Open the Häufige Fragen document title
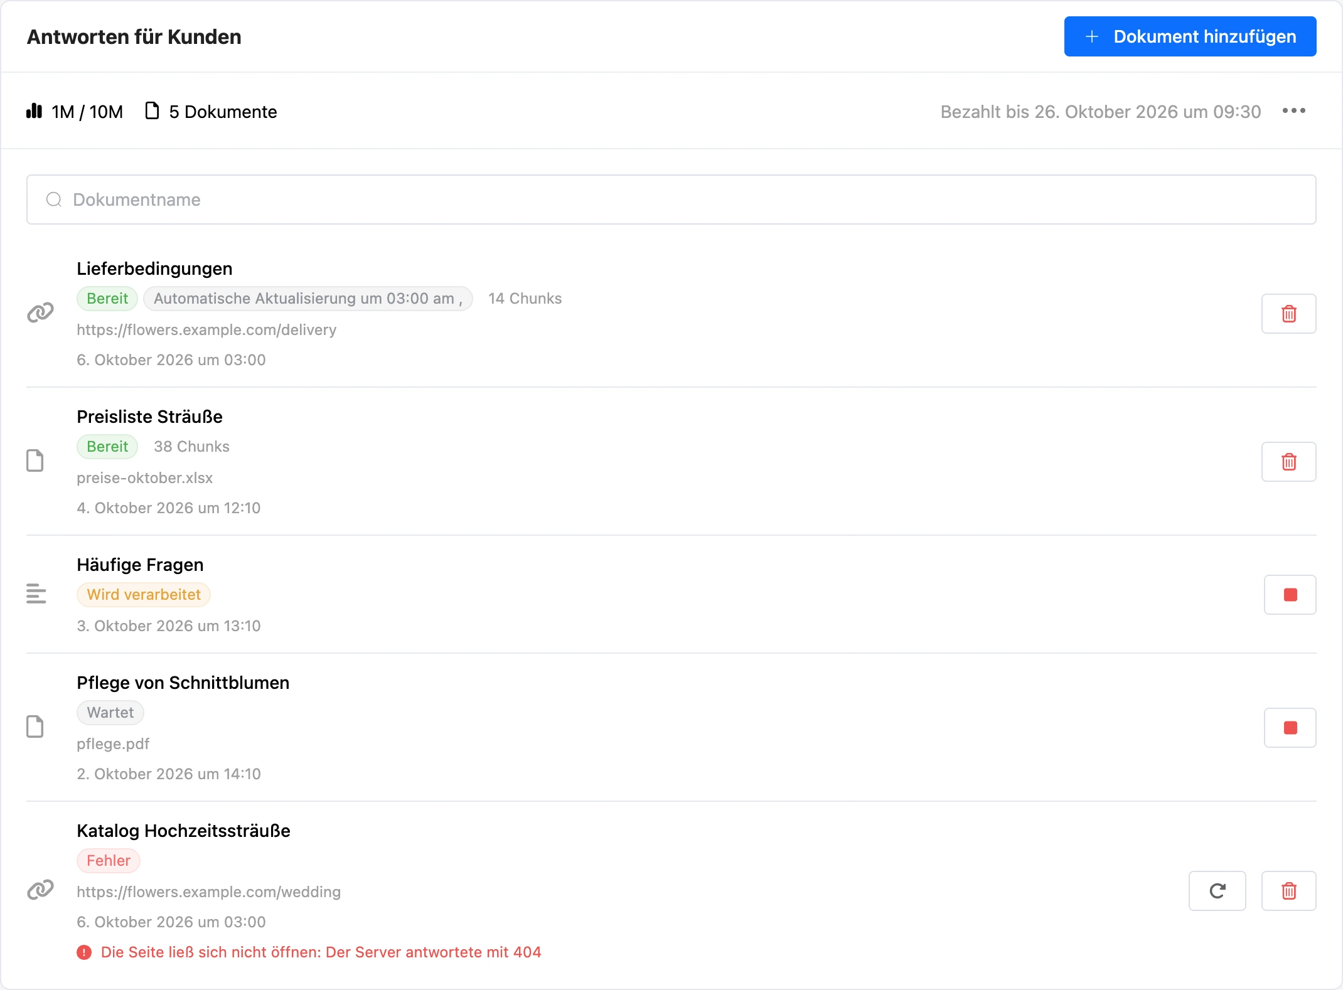Screen dimensions: 1343x990 pos(140,565)
